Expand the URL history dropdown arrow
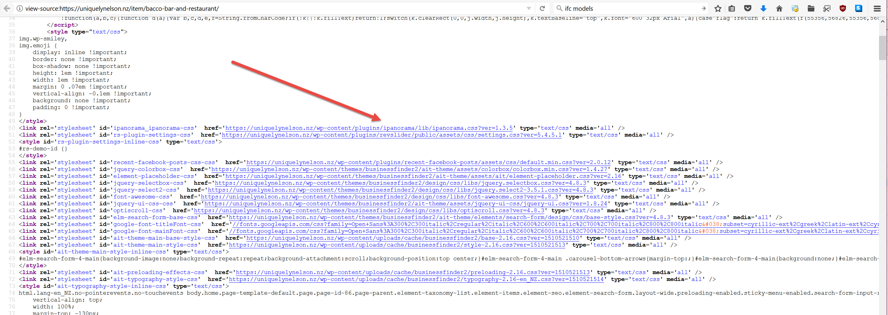 tap(528, 9)
